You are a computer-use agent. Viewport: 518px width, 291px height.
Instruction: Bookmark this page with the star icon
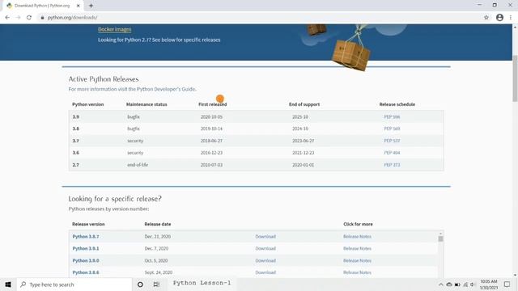[x=486, y=18]
